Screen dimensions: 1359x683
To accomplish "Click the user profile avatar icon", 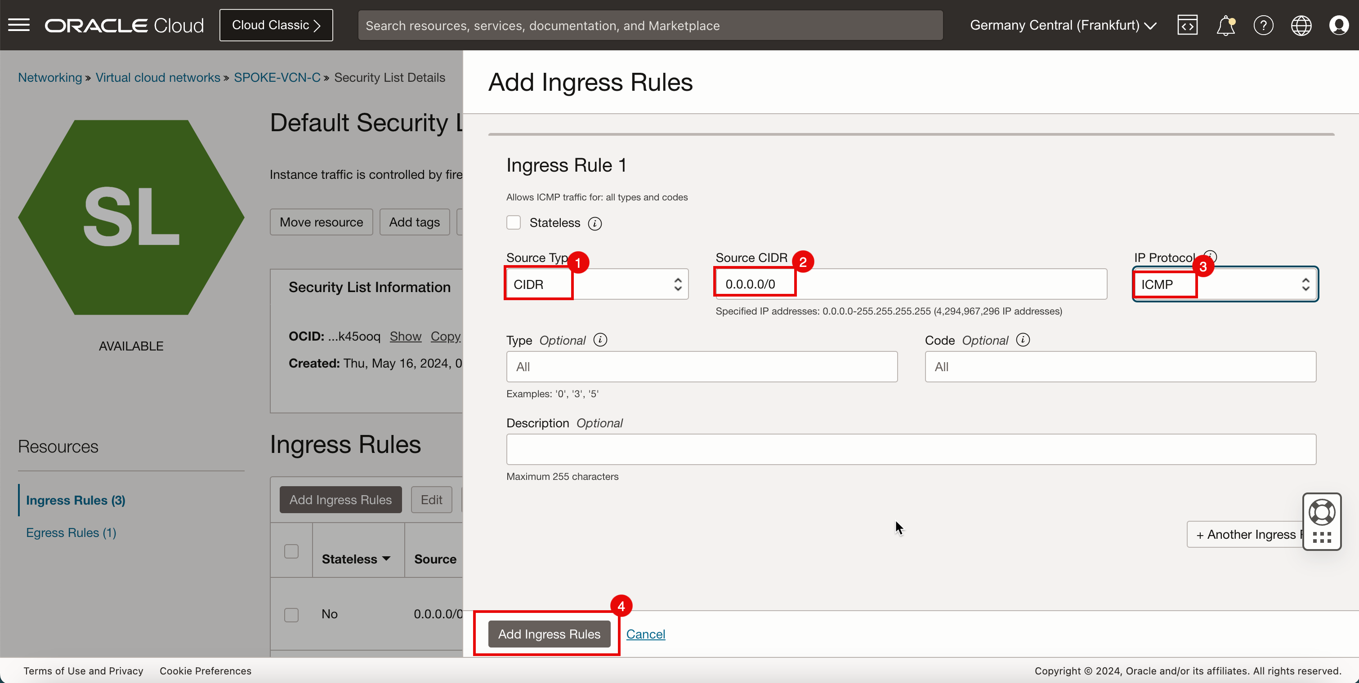I will (1340, 24).
